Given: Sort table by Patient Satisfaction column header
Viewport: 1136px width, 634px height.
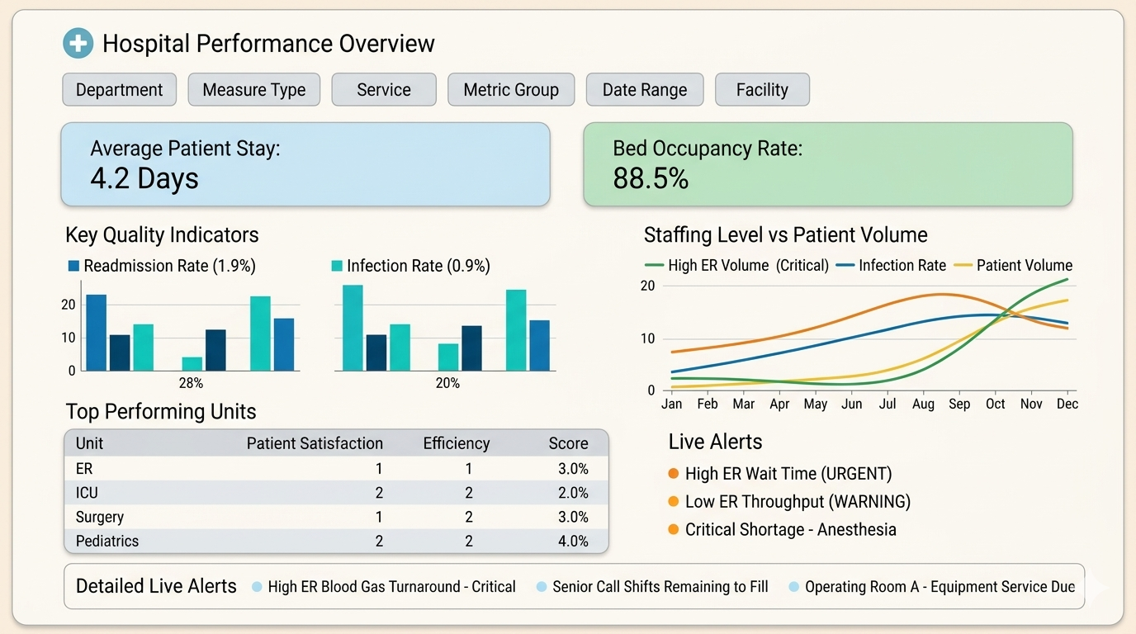Looking at the screenshot, I should pyautogui.click(x=315, y=443).
